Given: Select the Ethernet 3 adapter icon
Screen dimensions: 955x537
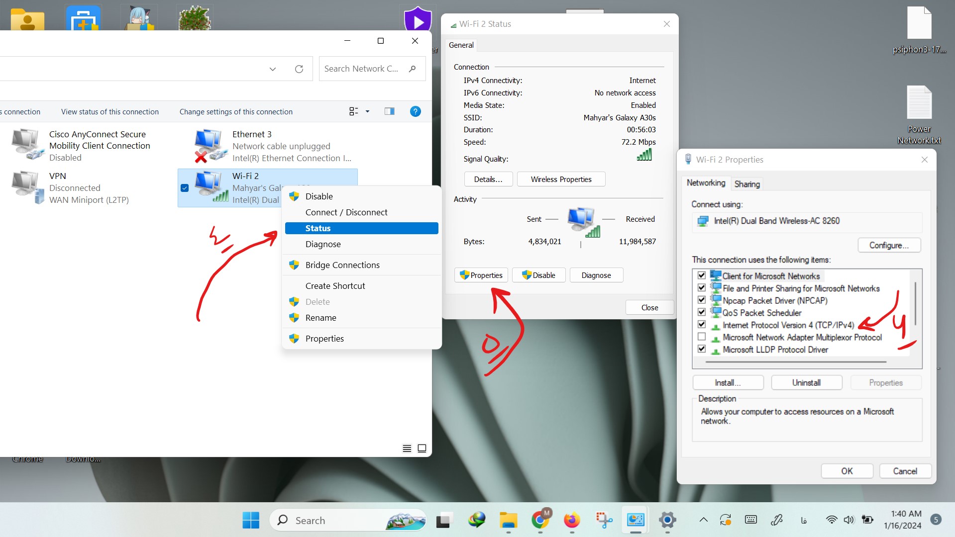Looking at the screenshot, I should pos(211,146).
